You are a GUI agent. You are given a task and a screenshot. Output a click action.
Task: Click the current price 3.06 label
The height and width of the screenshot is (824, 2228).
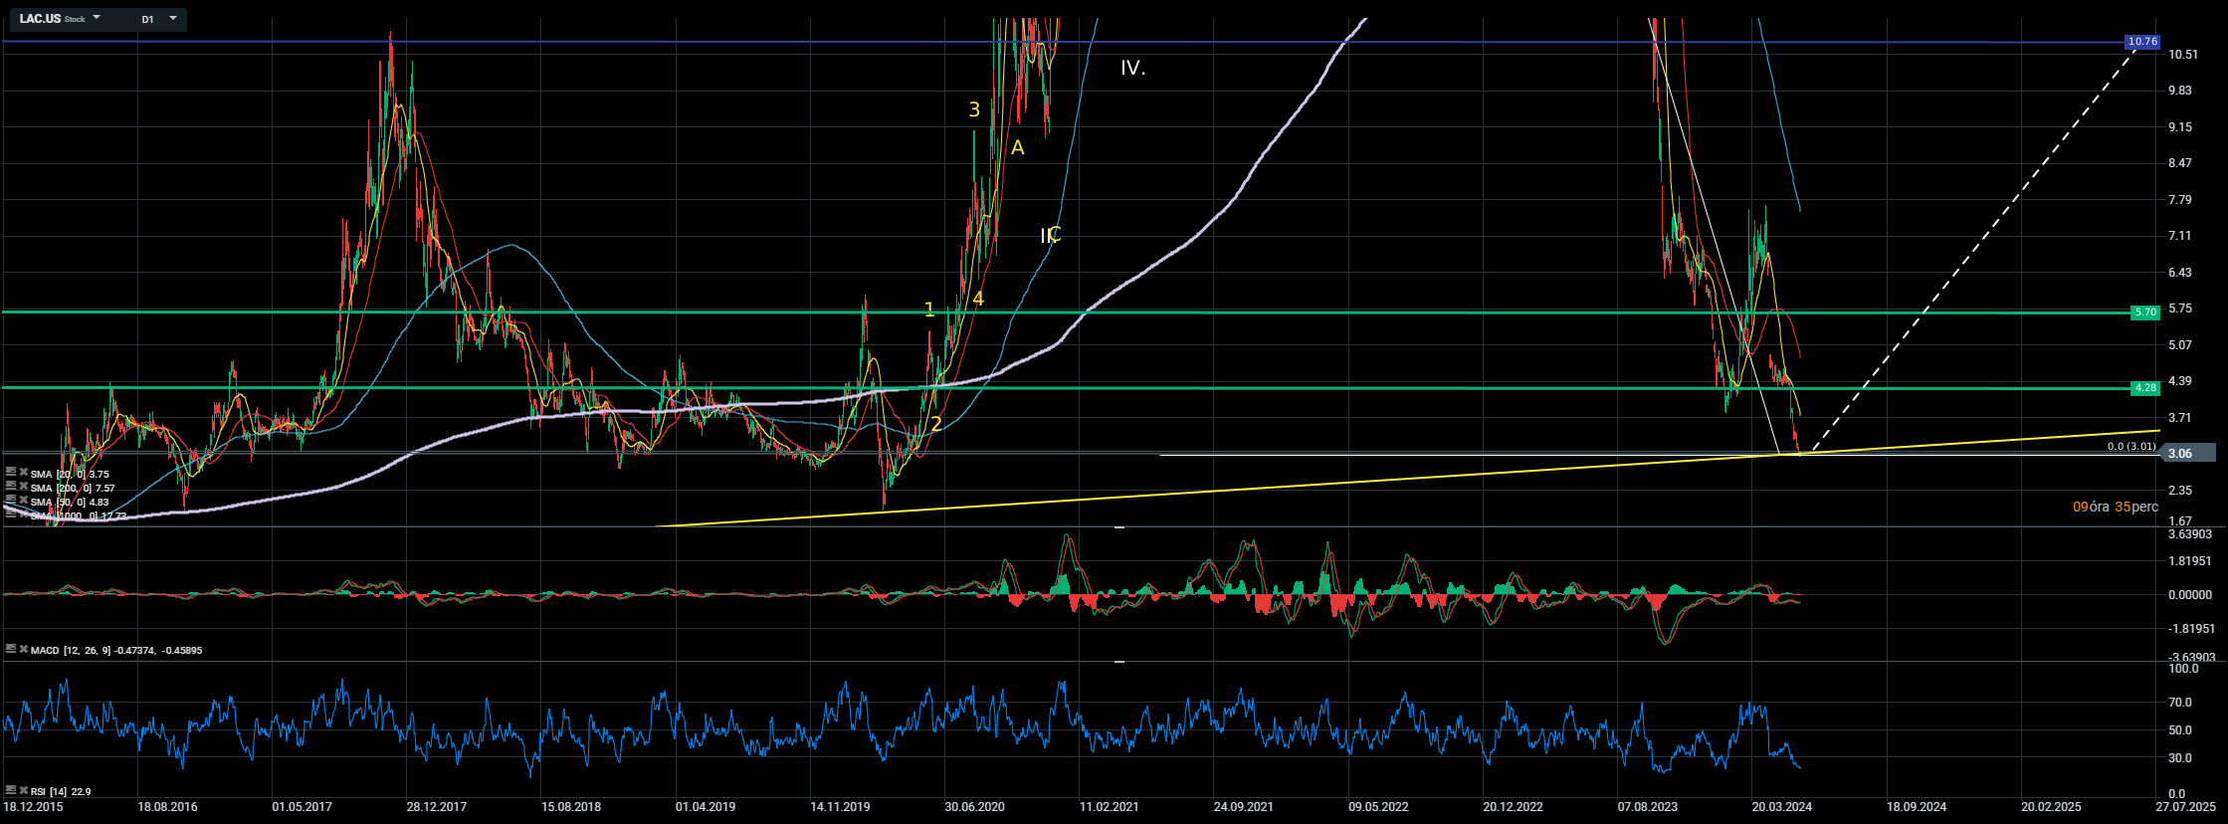(x=2179, y=454)
